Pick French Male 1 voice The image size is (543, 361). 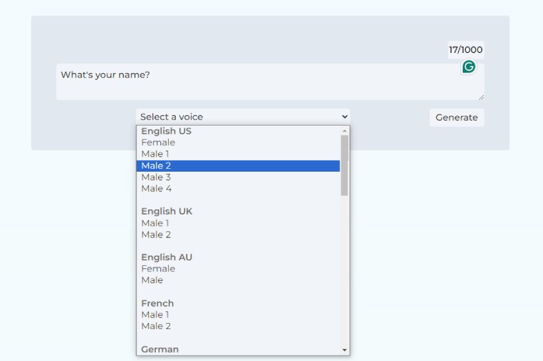[x=155, y=315]
